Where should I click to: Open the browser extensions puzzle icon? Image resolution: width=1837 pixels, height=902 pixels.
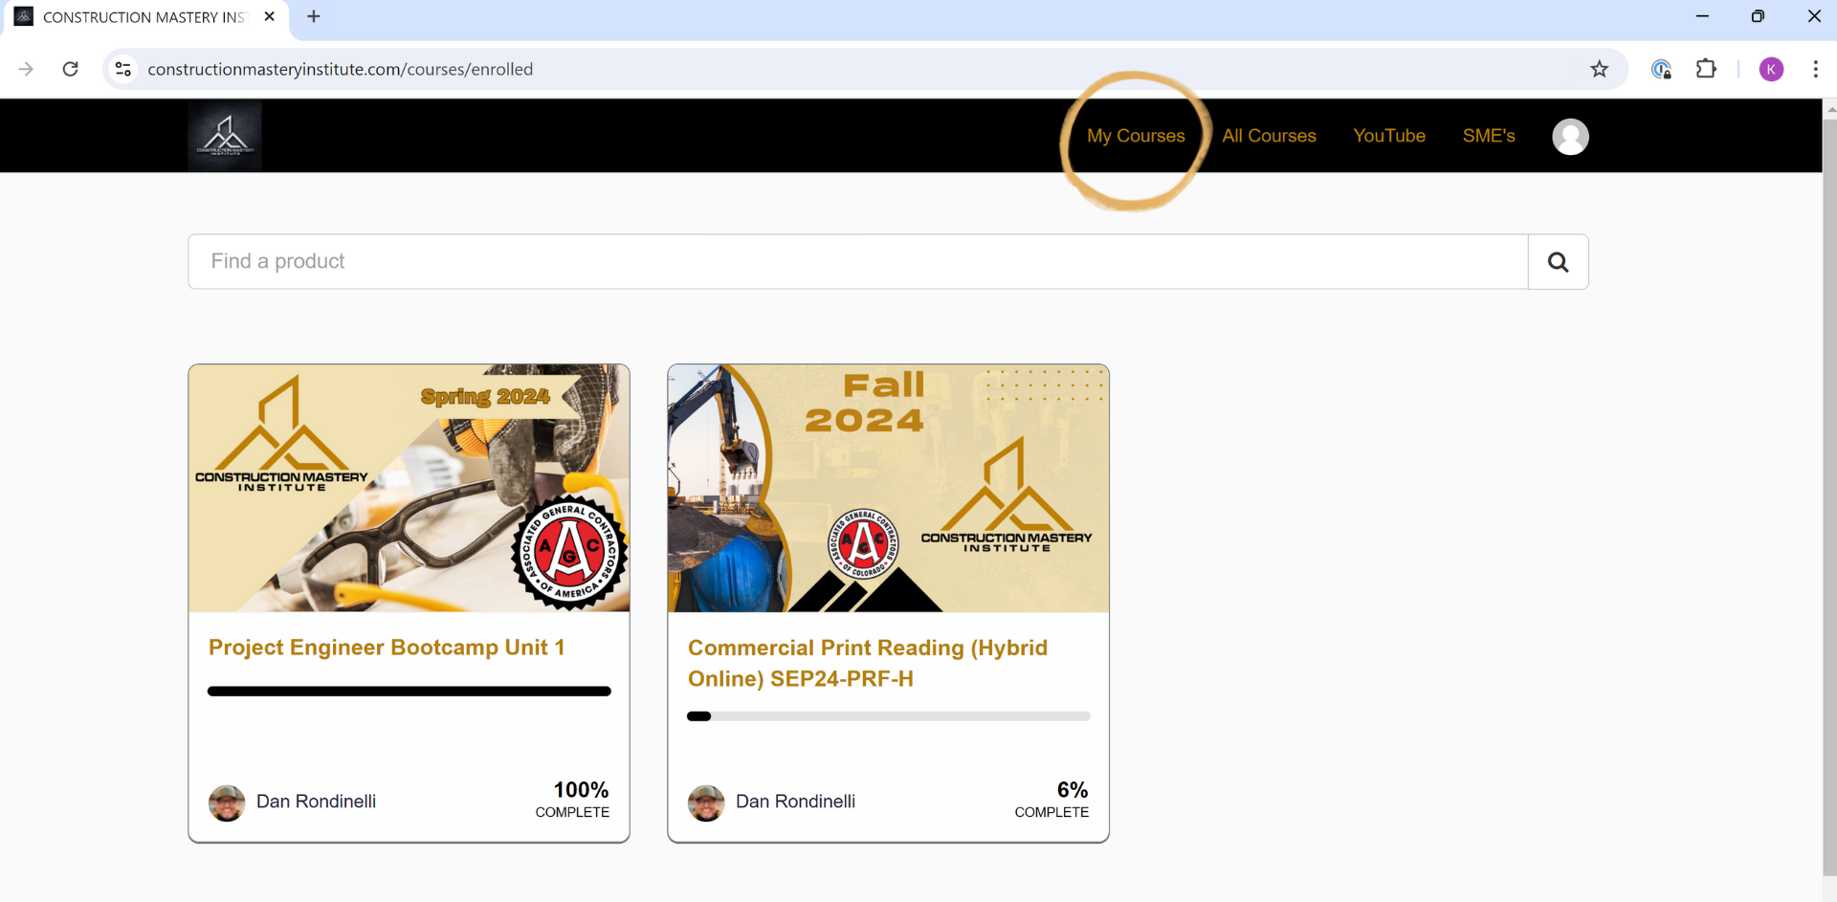click(x=1706, y=69)
